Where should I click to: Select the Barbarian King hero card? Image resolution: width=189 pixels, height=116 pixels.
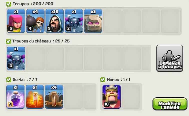tap(111, 97)
